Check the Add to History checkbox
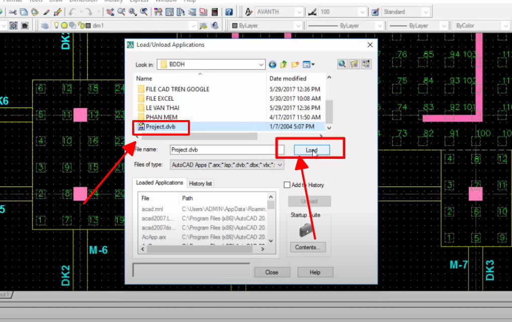 [287, 185]
